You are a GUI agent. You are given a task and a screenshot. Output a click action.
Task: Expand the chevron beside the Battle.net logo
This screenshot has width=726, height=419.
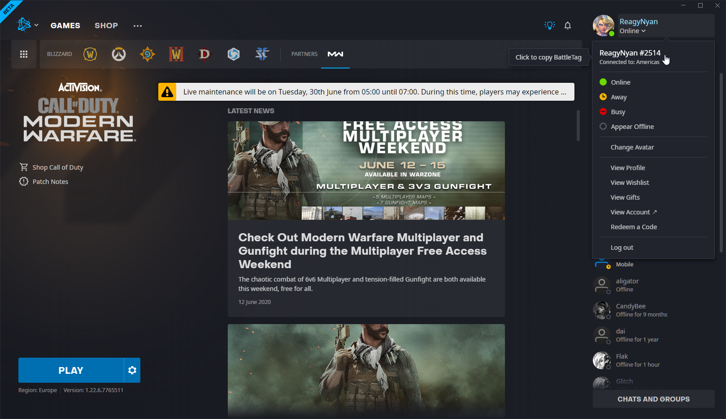pos(36,25)
